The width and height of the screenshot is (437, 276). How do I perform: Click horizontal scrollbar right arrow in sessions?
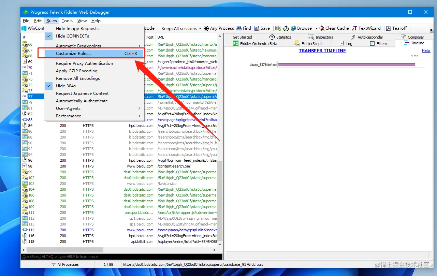click(x=214, y=250)
